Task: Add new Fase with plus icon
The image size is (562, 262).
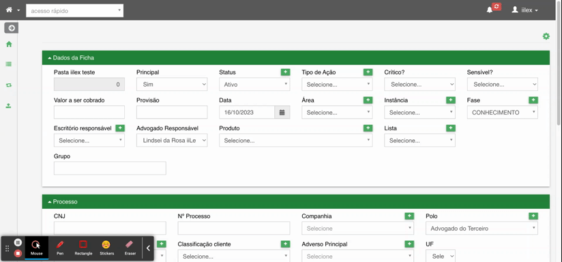Action: point(533,100)
